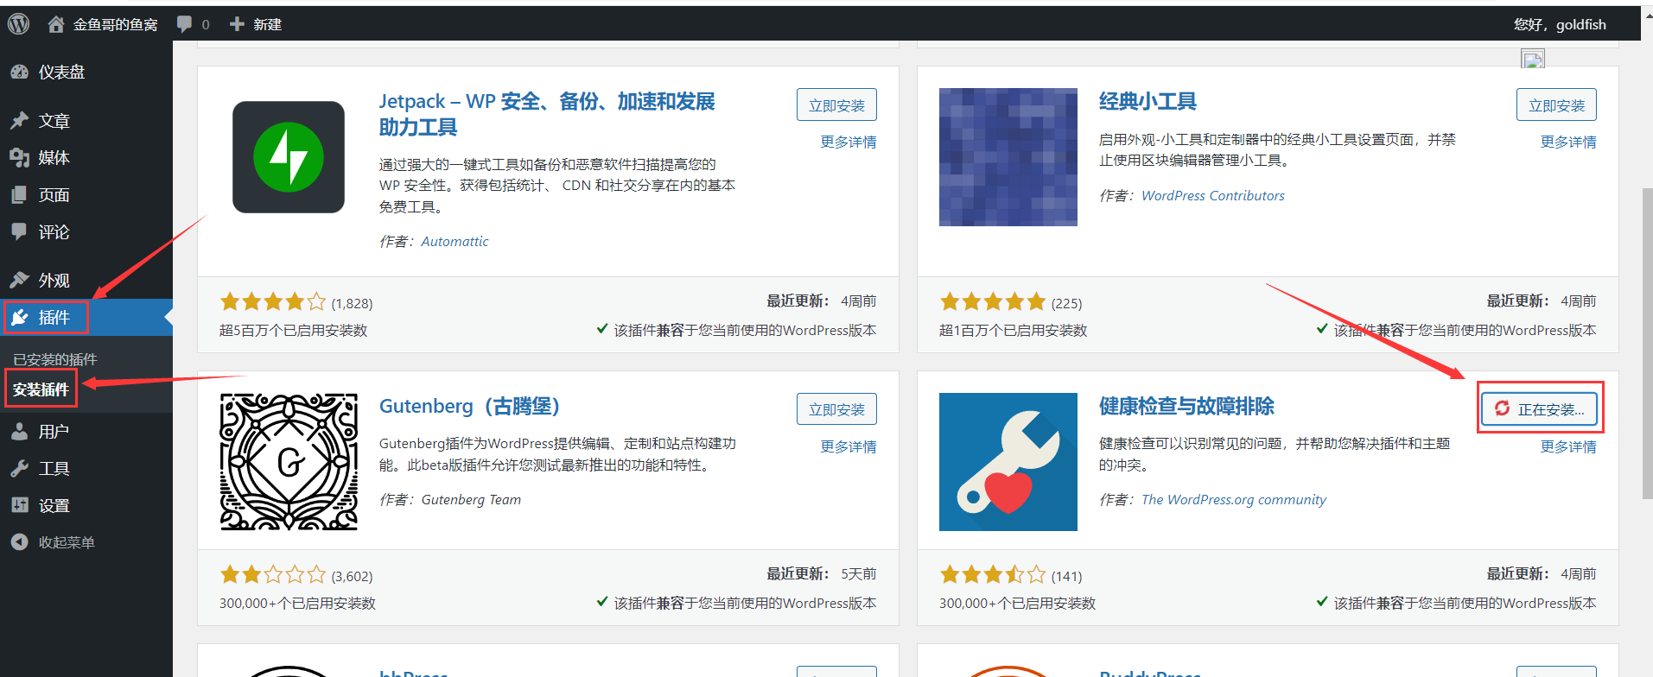
Task: Click author link Automattic
Action: pos(455,242)
